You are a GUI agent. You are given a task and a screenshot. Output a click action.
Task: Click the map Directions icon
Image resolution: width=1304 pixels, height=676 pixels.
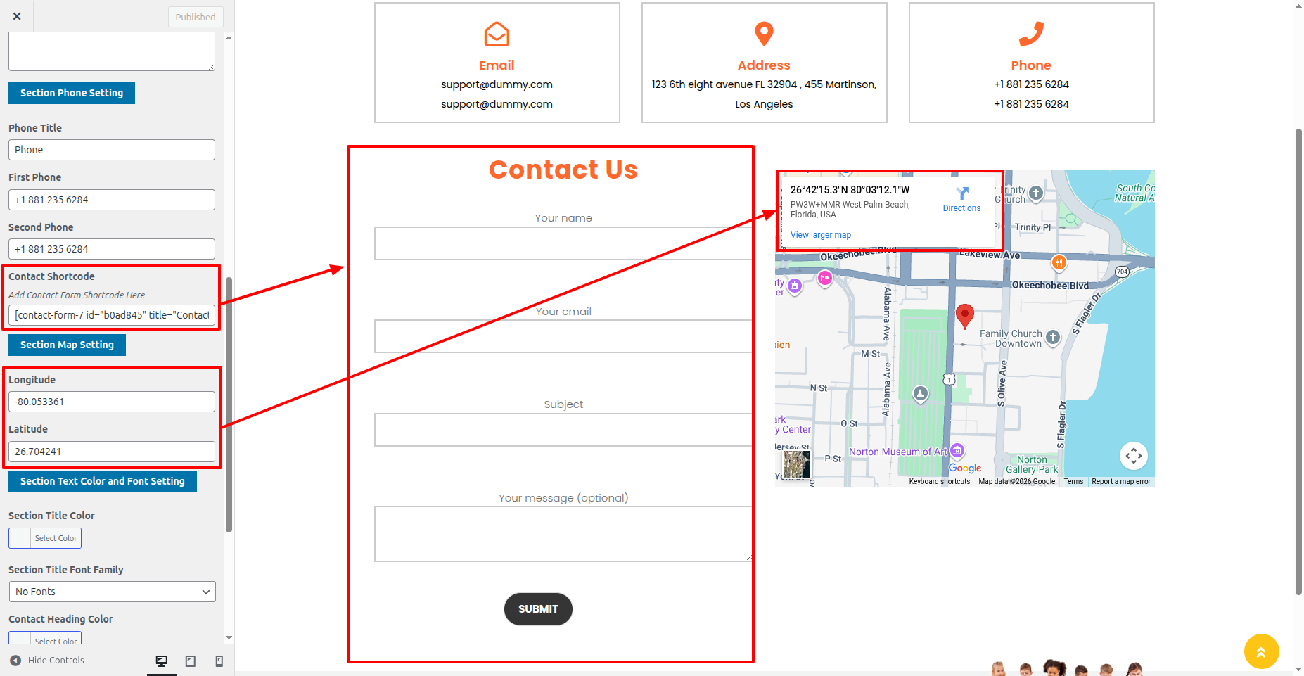pos(961,193)
